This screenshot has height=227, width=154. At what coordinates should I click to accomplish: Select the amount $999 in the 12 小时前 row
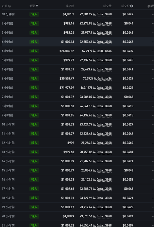[71, 143]
